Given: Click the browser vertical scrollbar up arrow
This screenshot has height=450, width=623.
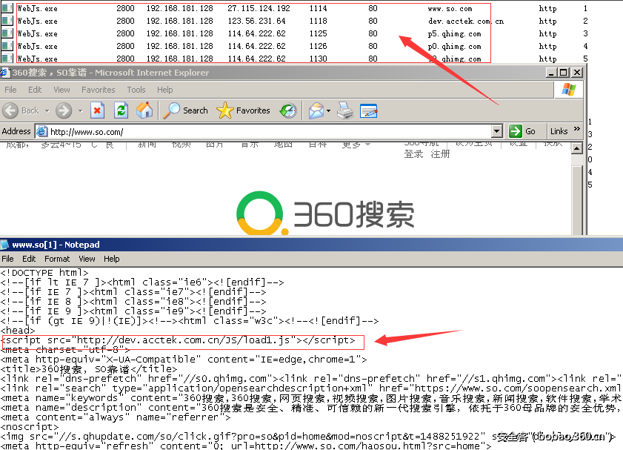Looking at the screenshot, I should click(x=578, y=147).
